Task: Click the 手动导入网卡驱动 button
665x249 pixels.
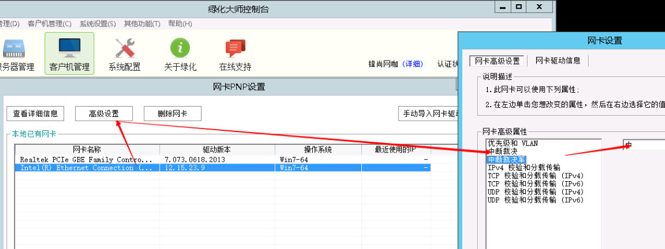Action: point(430,113)
